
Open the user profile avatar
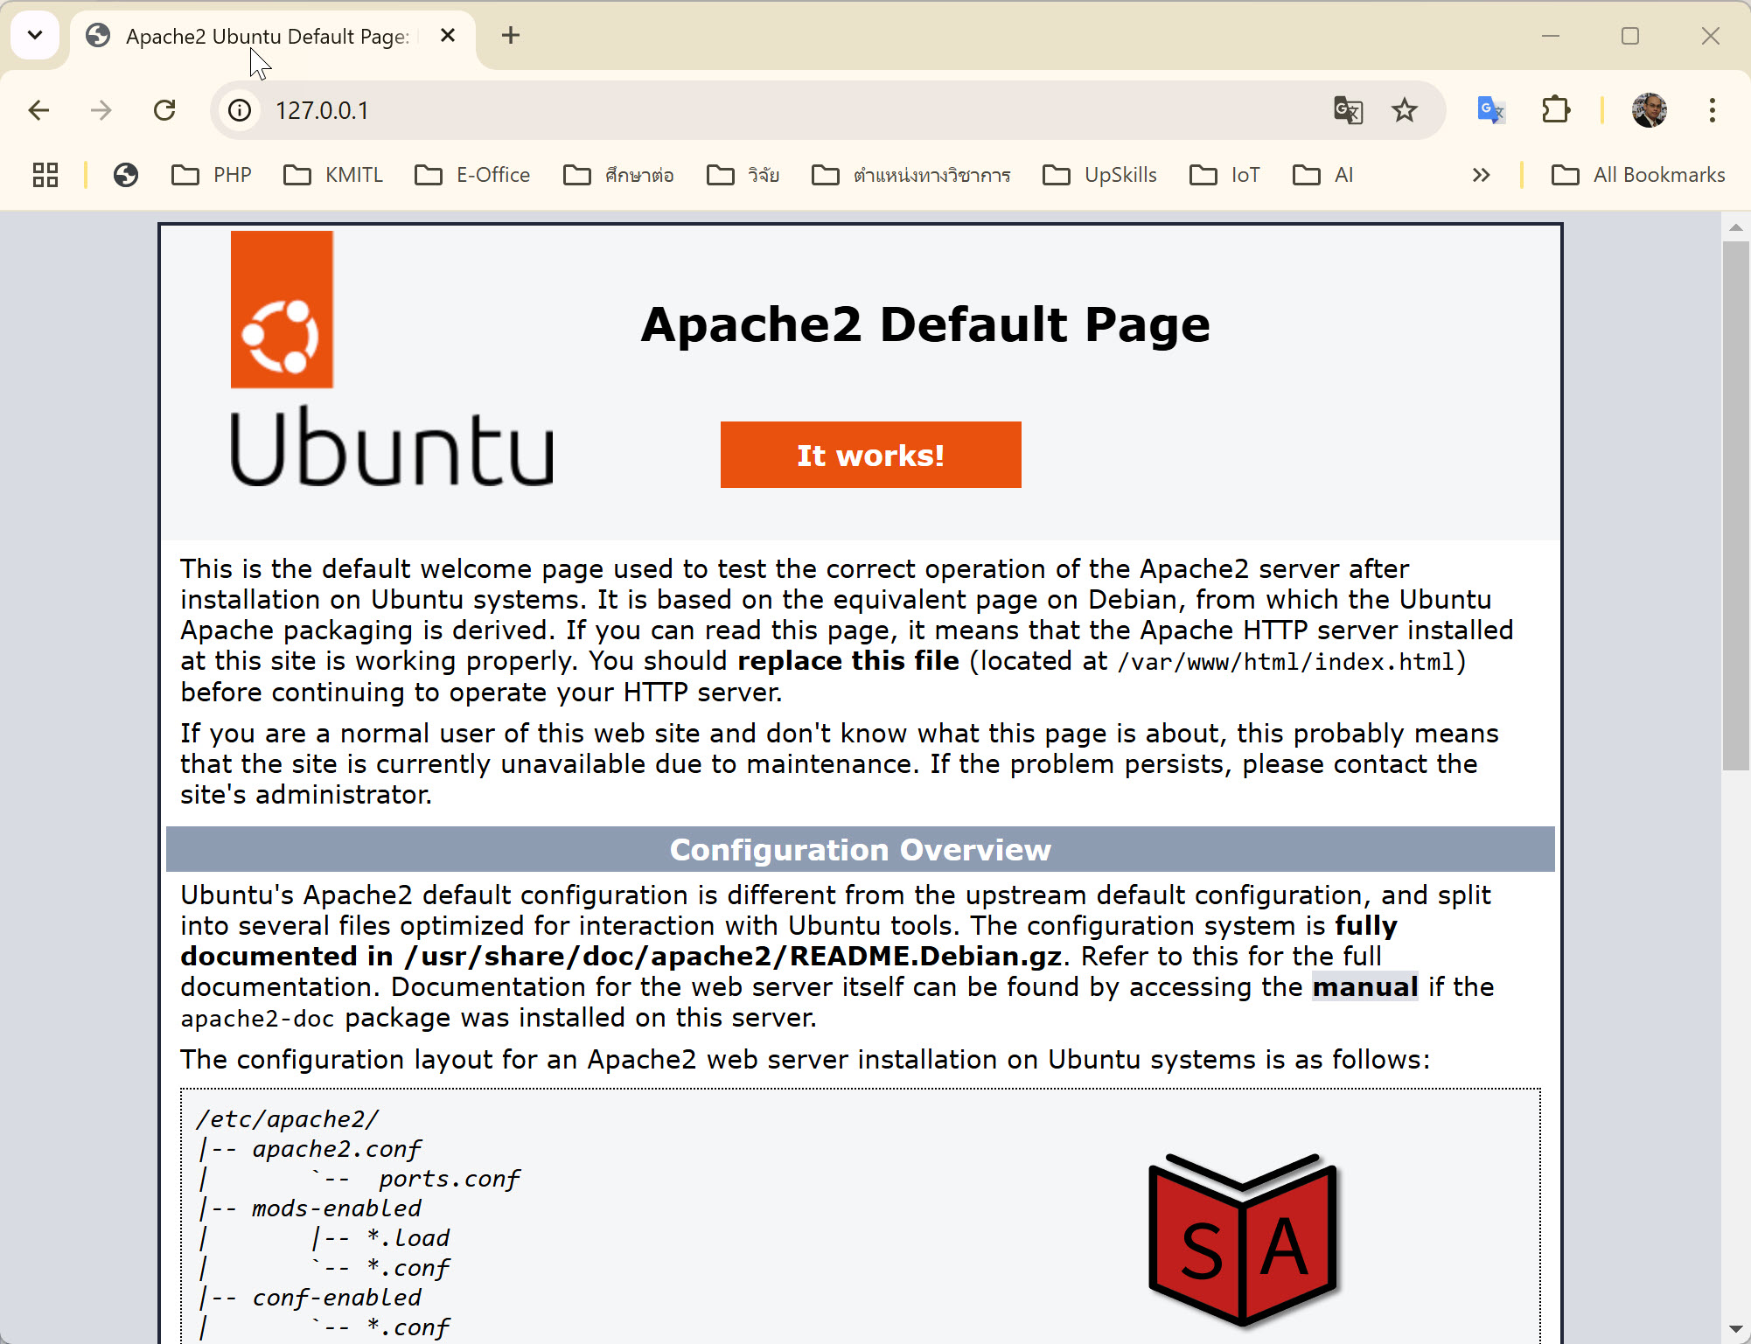pyautogui.click(x=1649, y=110)
